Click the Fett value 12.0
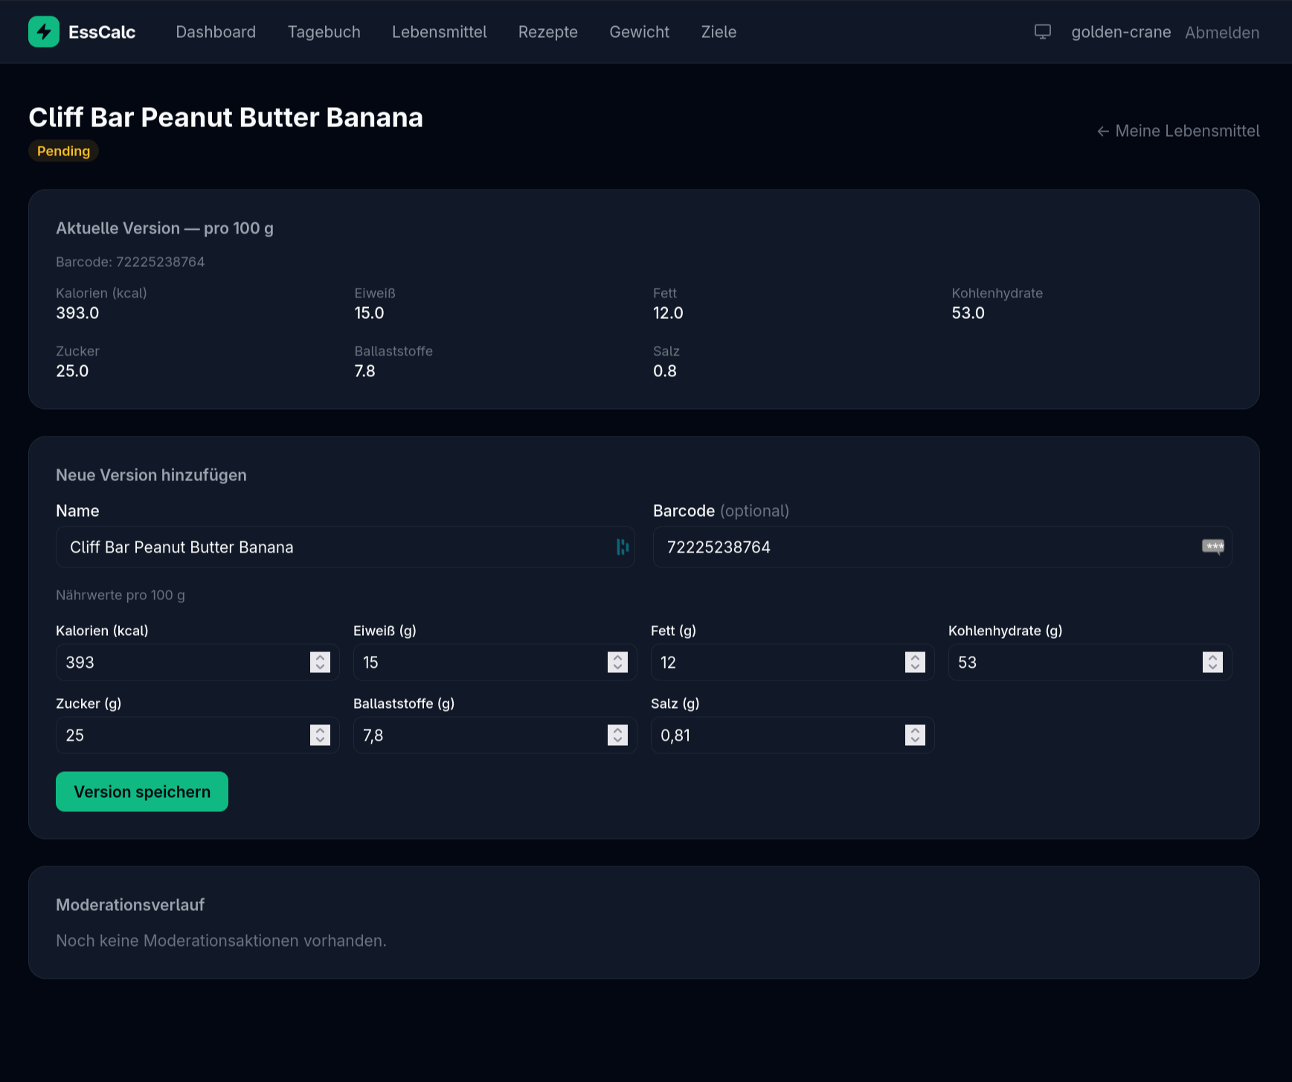The image size is (1292, 1082). pos(668,313)
